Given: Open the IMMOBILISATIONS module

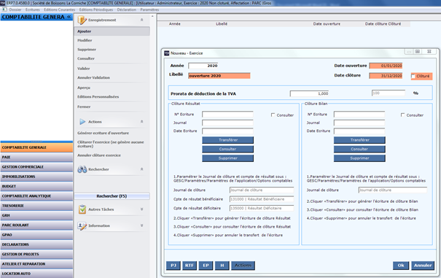Looking at the screenshot, I should click(36, 177).
